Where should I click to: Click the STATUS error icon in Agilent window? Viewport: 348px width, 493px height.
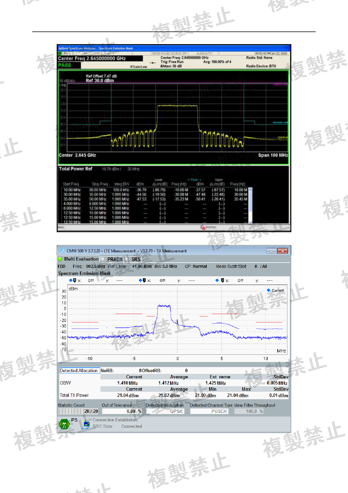click(203, 227)
